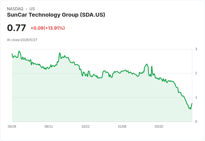Click the US market label
Viewport: 205px width, 141px height.
coord(32,9)
